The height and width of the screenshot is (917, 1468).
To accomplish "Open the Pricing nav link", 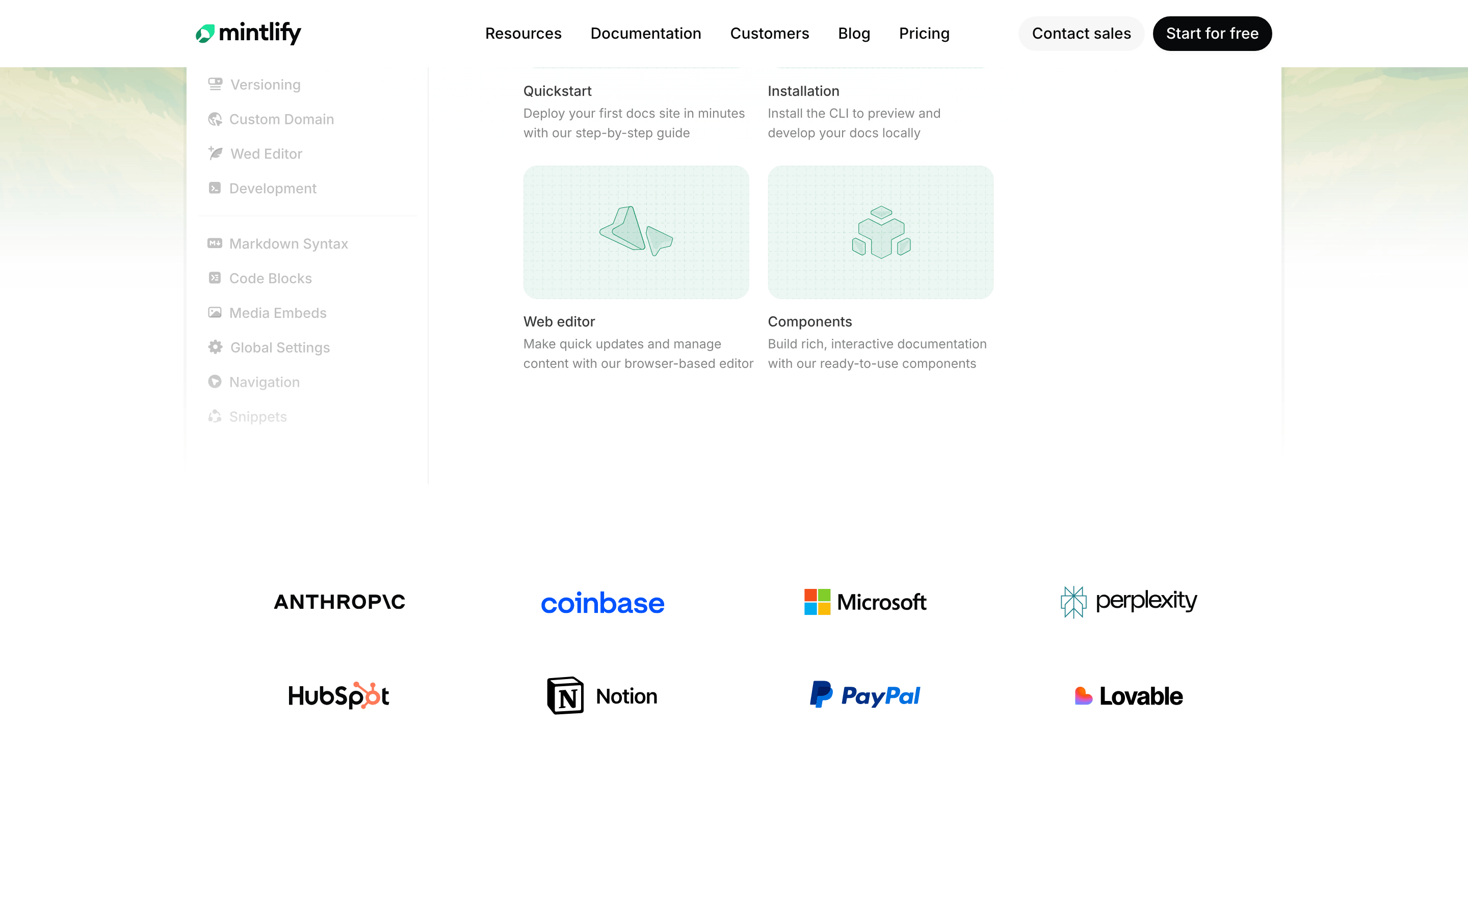I will point(924,33).
